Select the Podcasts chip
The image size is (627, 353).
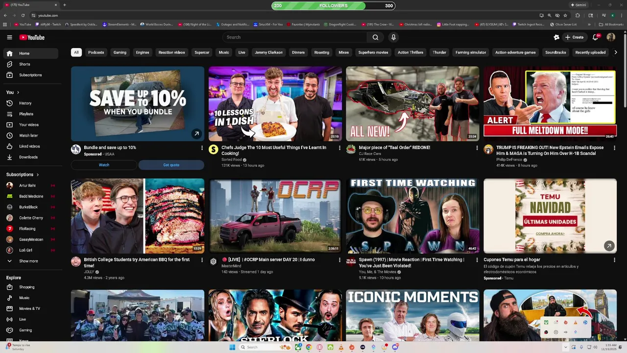[x=96, y=52]
